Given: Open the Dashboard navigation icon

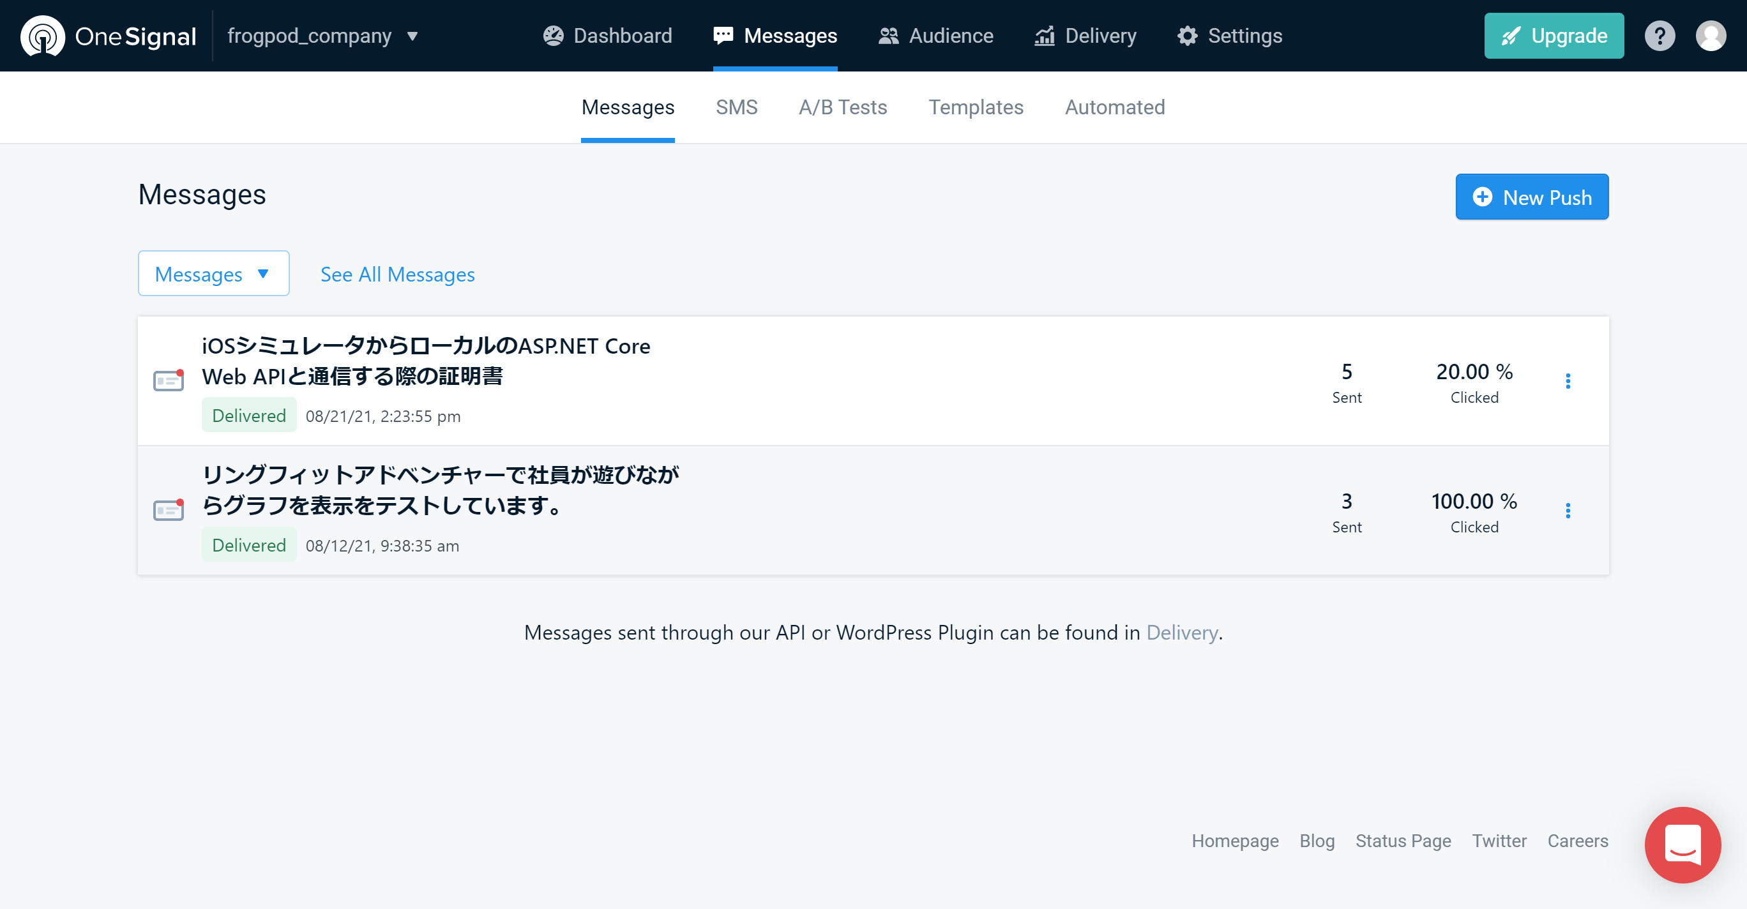Looking at the screenshot, I should pyautogui.click(x=554, y=34).
